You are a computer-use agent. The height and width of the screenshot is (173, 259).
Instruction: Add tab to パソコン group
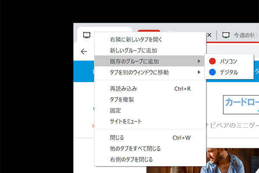point(229,61)
